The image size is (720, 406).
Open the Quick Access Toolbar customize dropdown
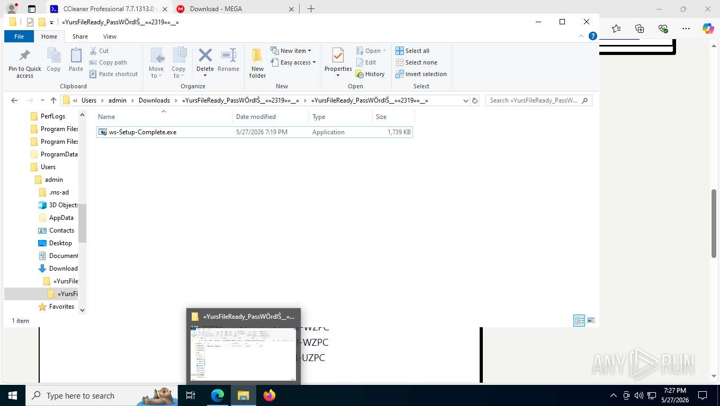tap(51, 22)
